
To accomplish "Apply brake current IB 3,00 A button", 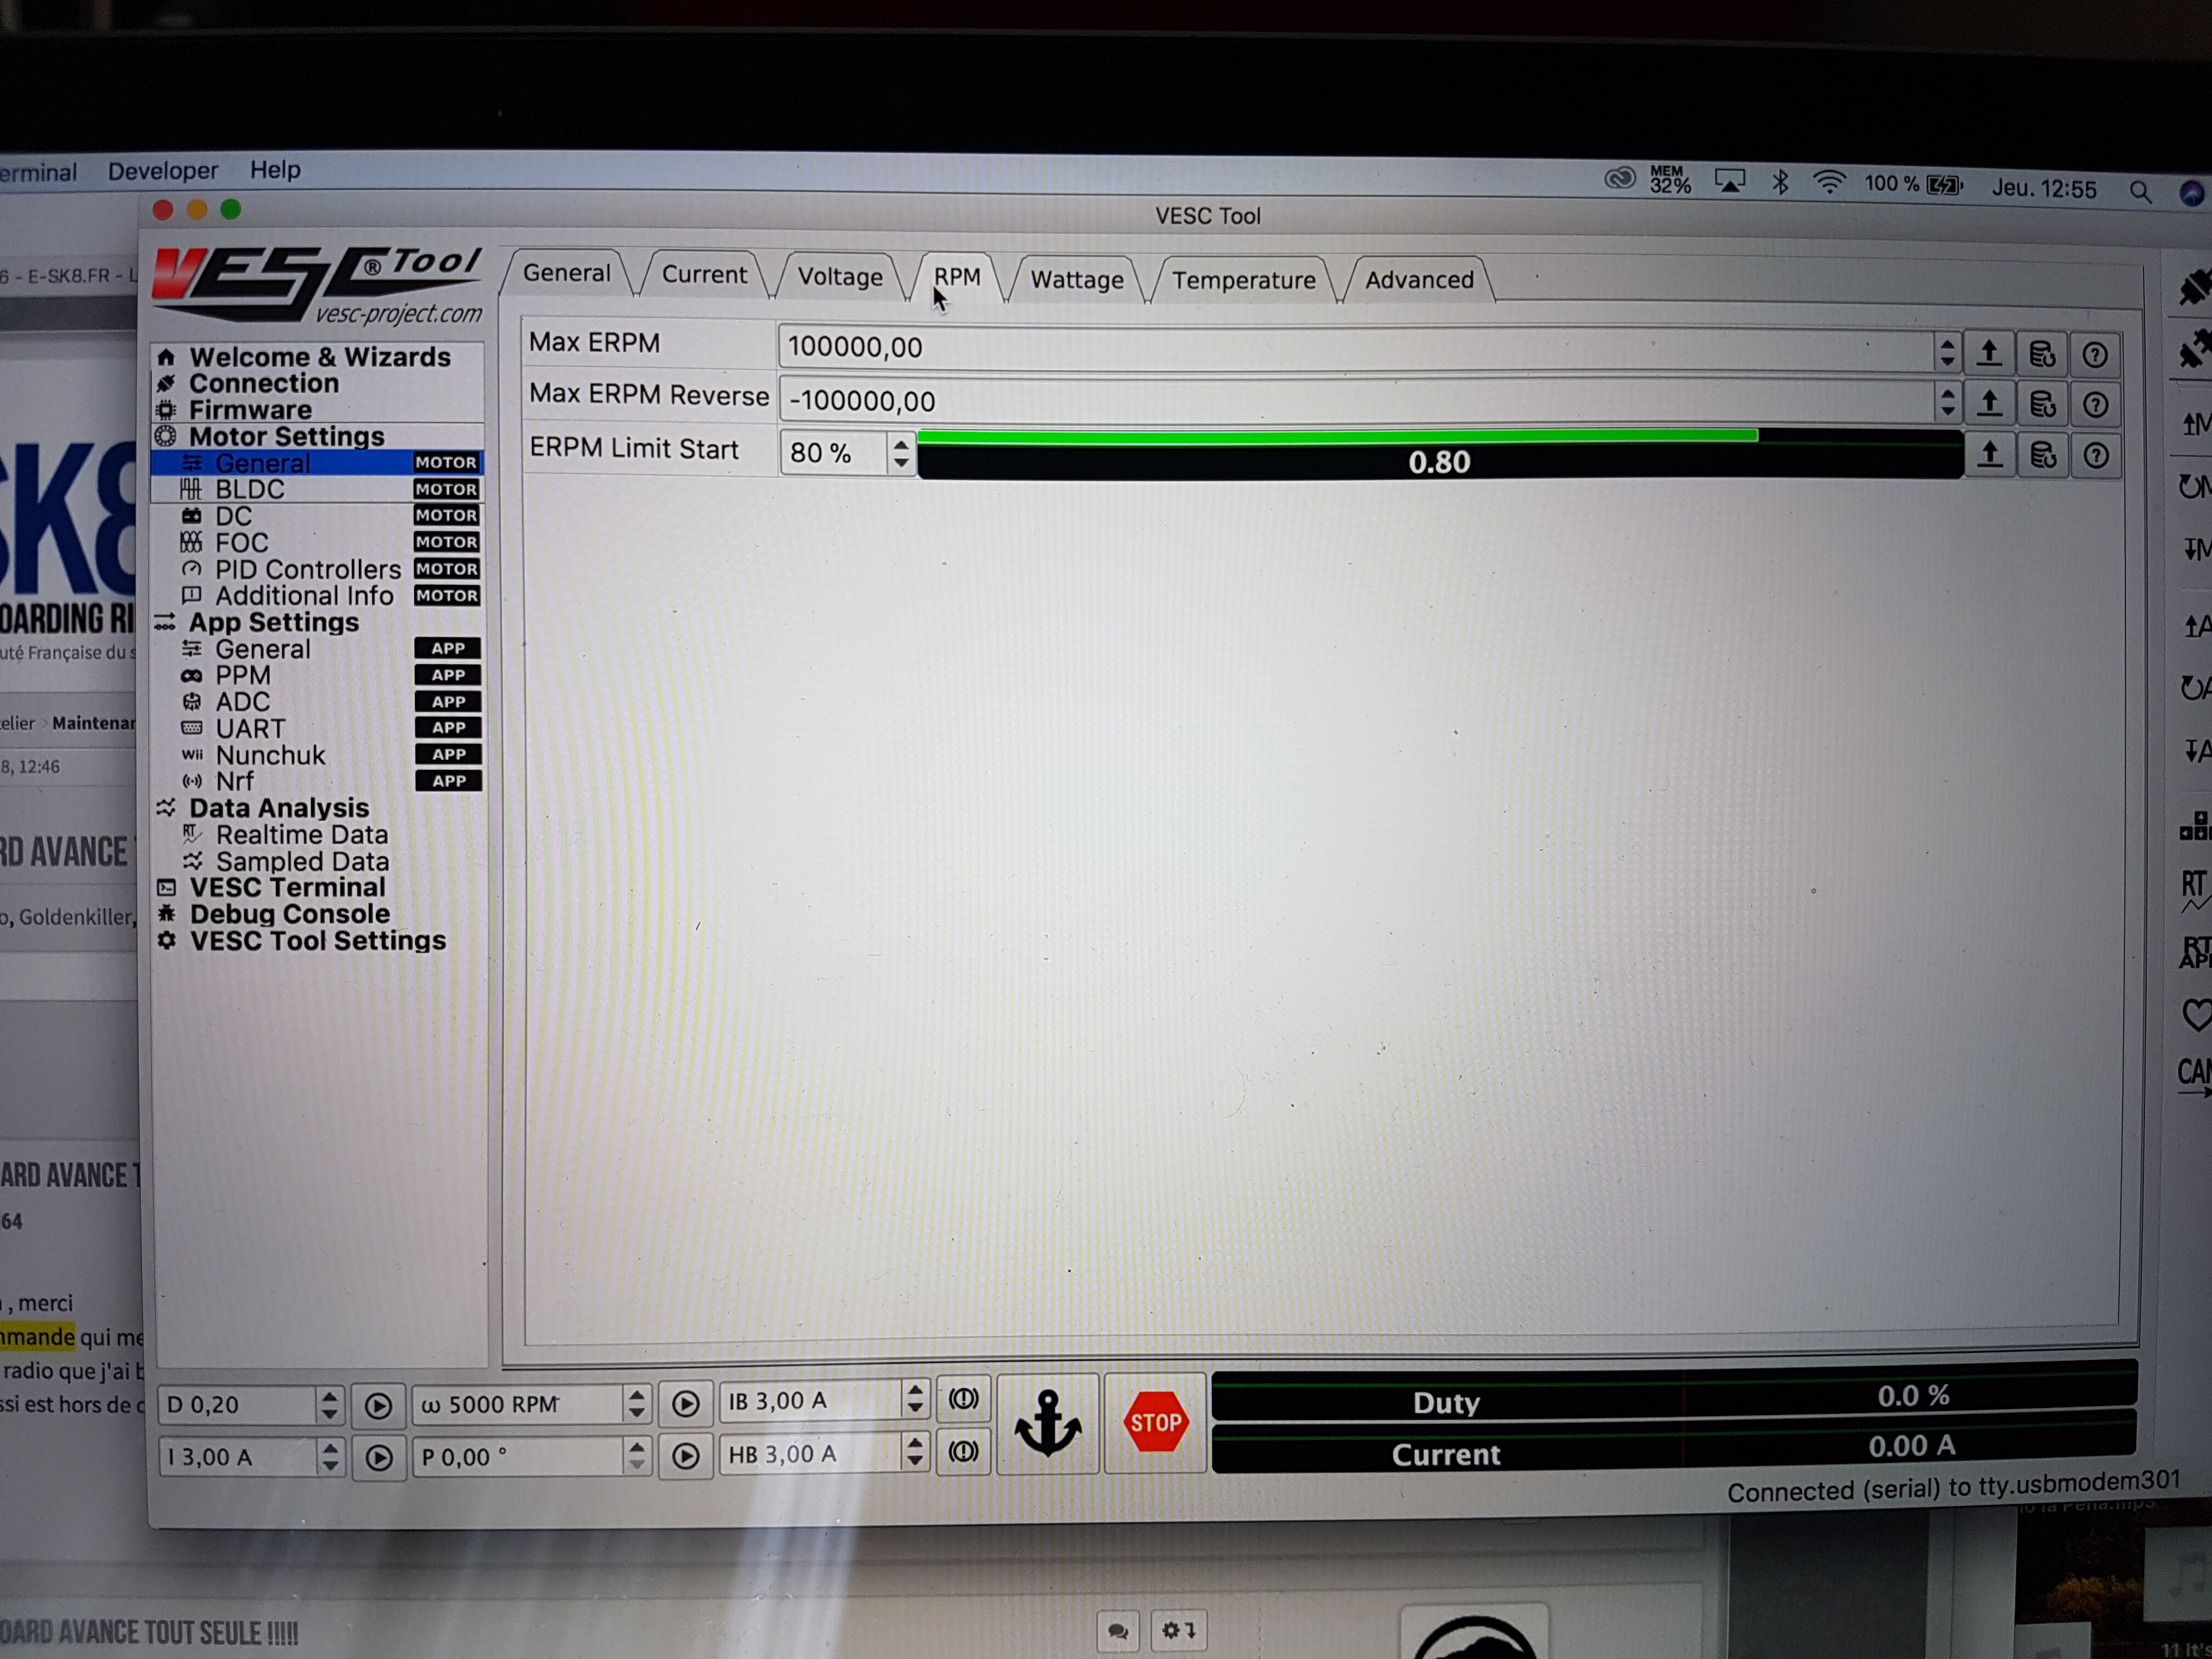I will point(963,1399).
